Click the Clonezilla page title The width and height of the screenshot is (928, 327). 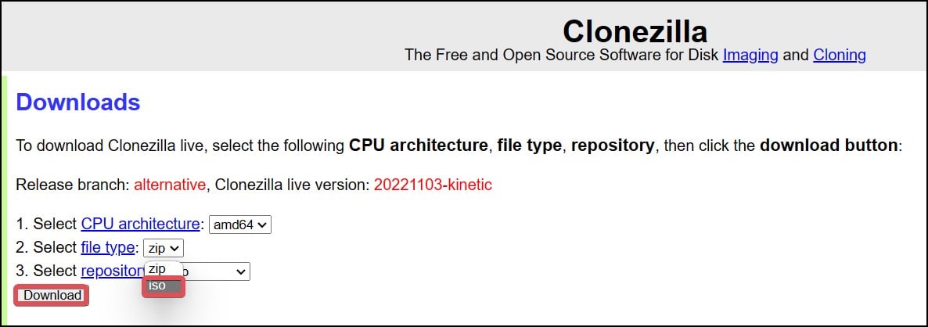coord(635,31)
